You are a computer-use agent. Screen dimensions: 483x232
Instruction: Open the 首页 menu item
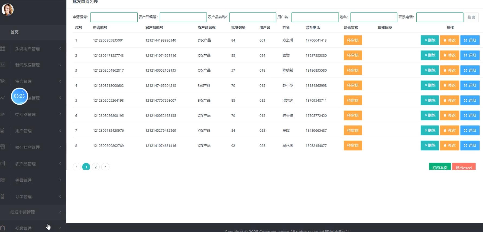coord(15,32)
